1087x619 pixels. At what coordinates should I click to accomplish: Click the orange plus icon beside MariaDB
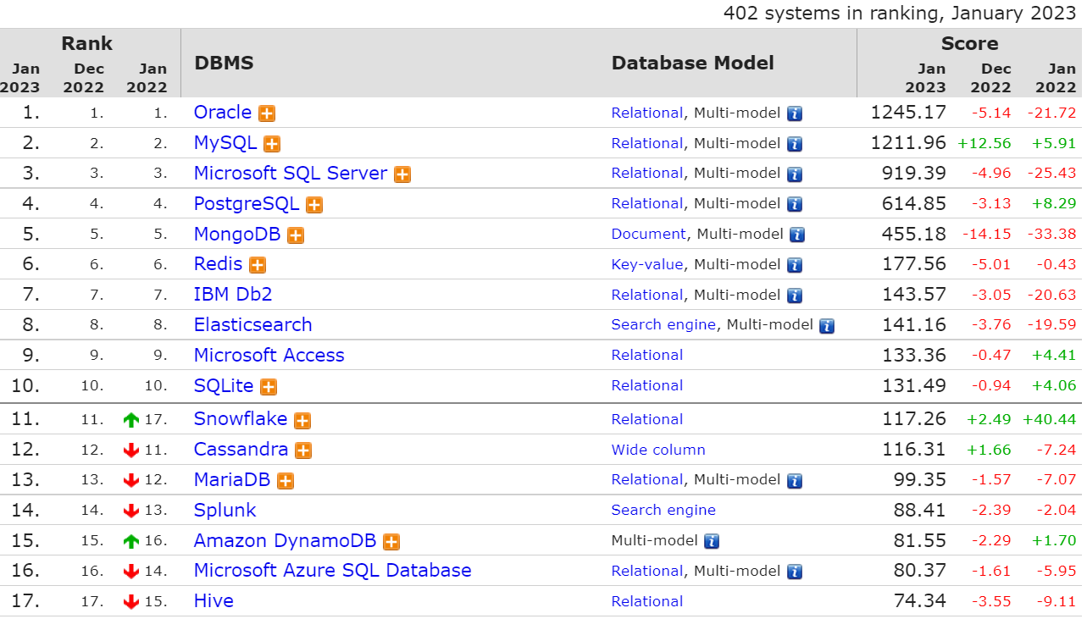pos(286,481)
